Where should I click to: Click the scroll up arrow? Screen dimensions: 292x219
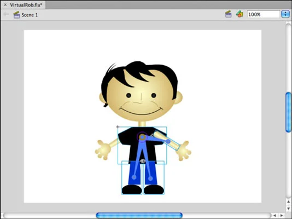[x=289, y=201]
